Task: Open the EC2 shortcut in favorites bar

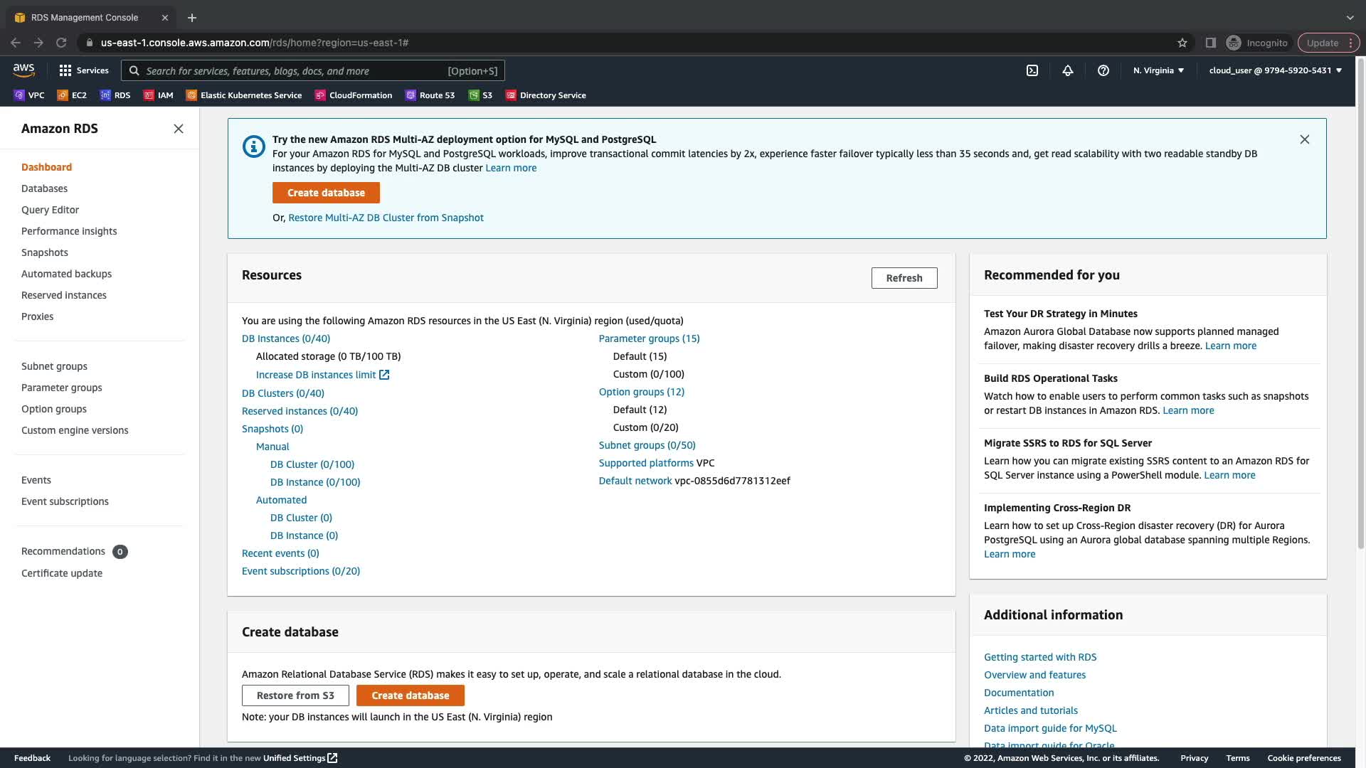Action: (72, 95)
